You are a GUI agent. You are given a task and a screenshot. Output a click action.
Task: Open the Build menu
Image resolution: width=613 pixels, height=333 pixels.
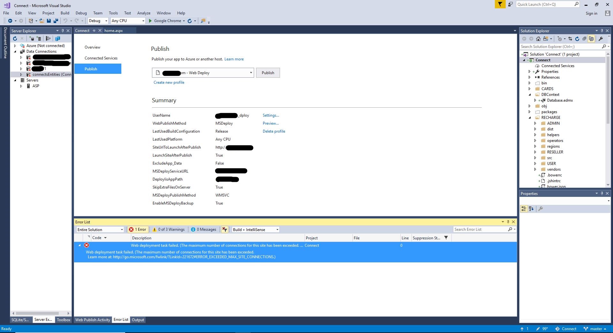point(65,13)
